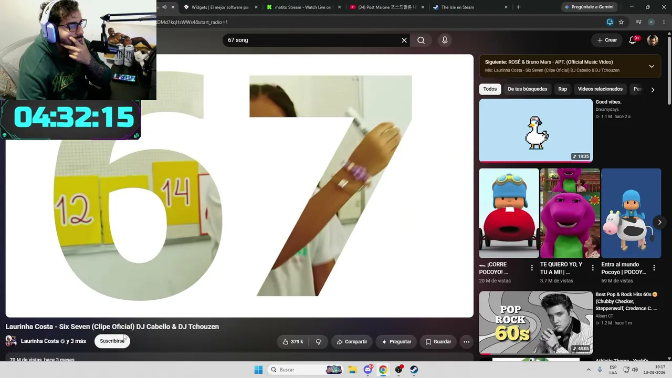
Task: Open the ESP LAA language indicator
Action: pos(613,370)
